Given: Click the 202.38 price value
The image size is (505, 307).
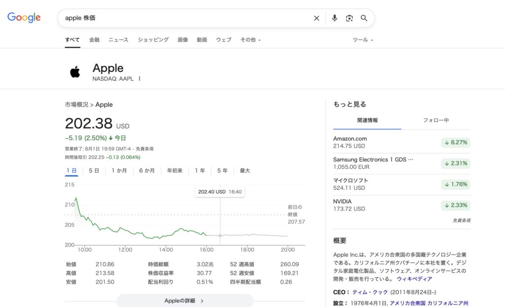Looking at the screenshot, I should (x=89, y=123).
